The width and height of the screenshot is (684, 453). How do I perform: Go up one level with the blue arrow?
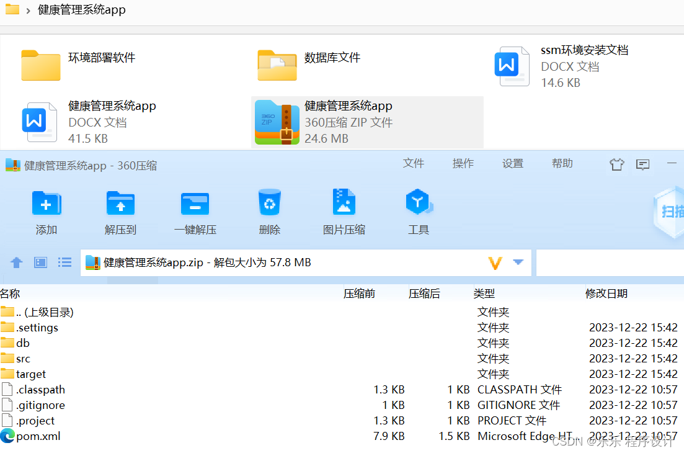(x=17, y=262)
